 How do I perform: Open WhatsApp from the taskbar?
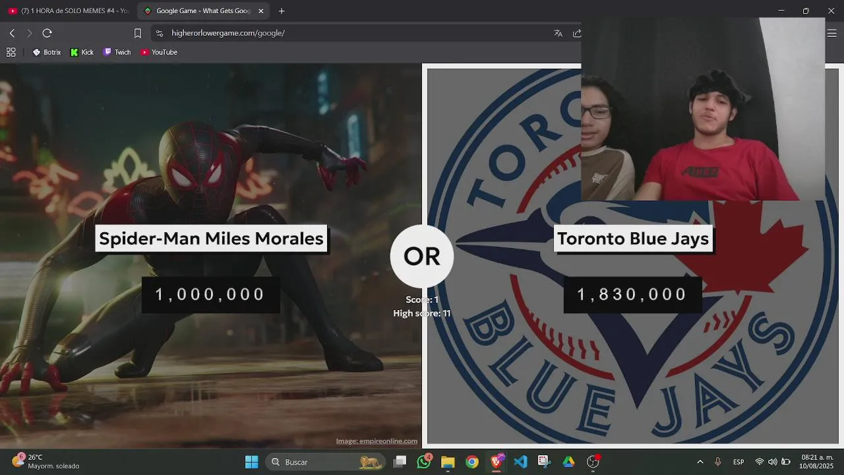[424, 462]
